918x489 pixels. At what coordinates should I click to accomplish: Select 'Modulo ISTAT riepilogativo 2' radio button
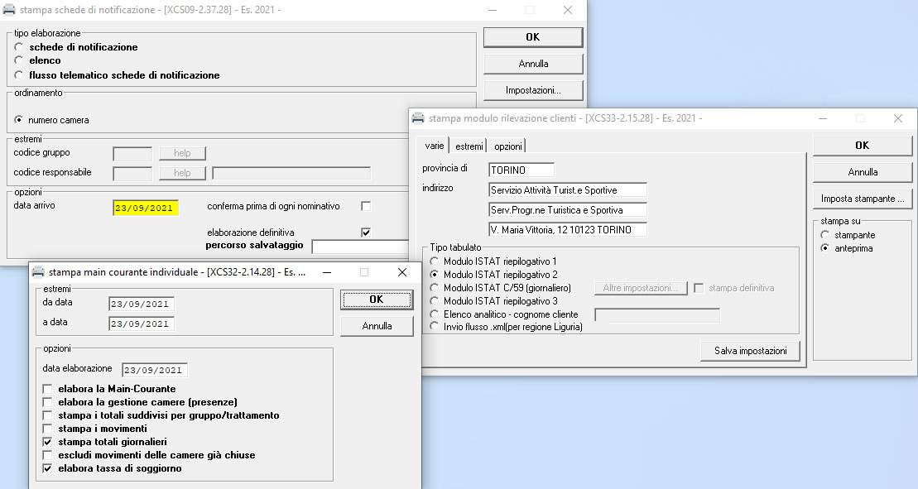435,275
